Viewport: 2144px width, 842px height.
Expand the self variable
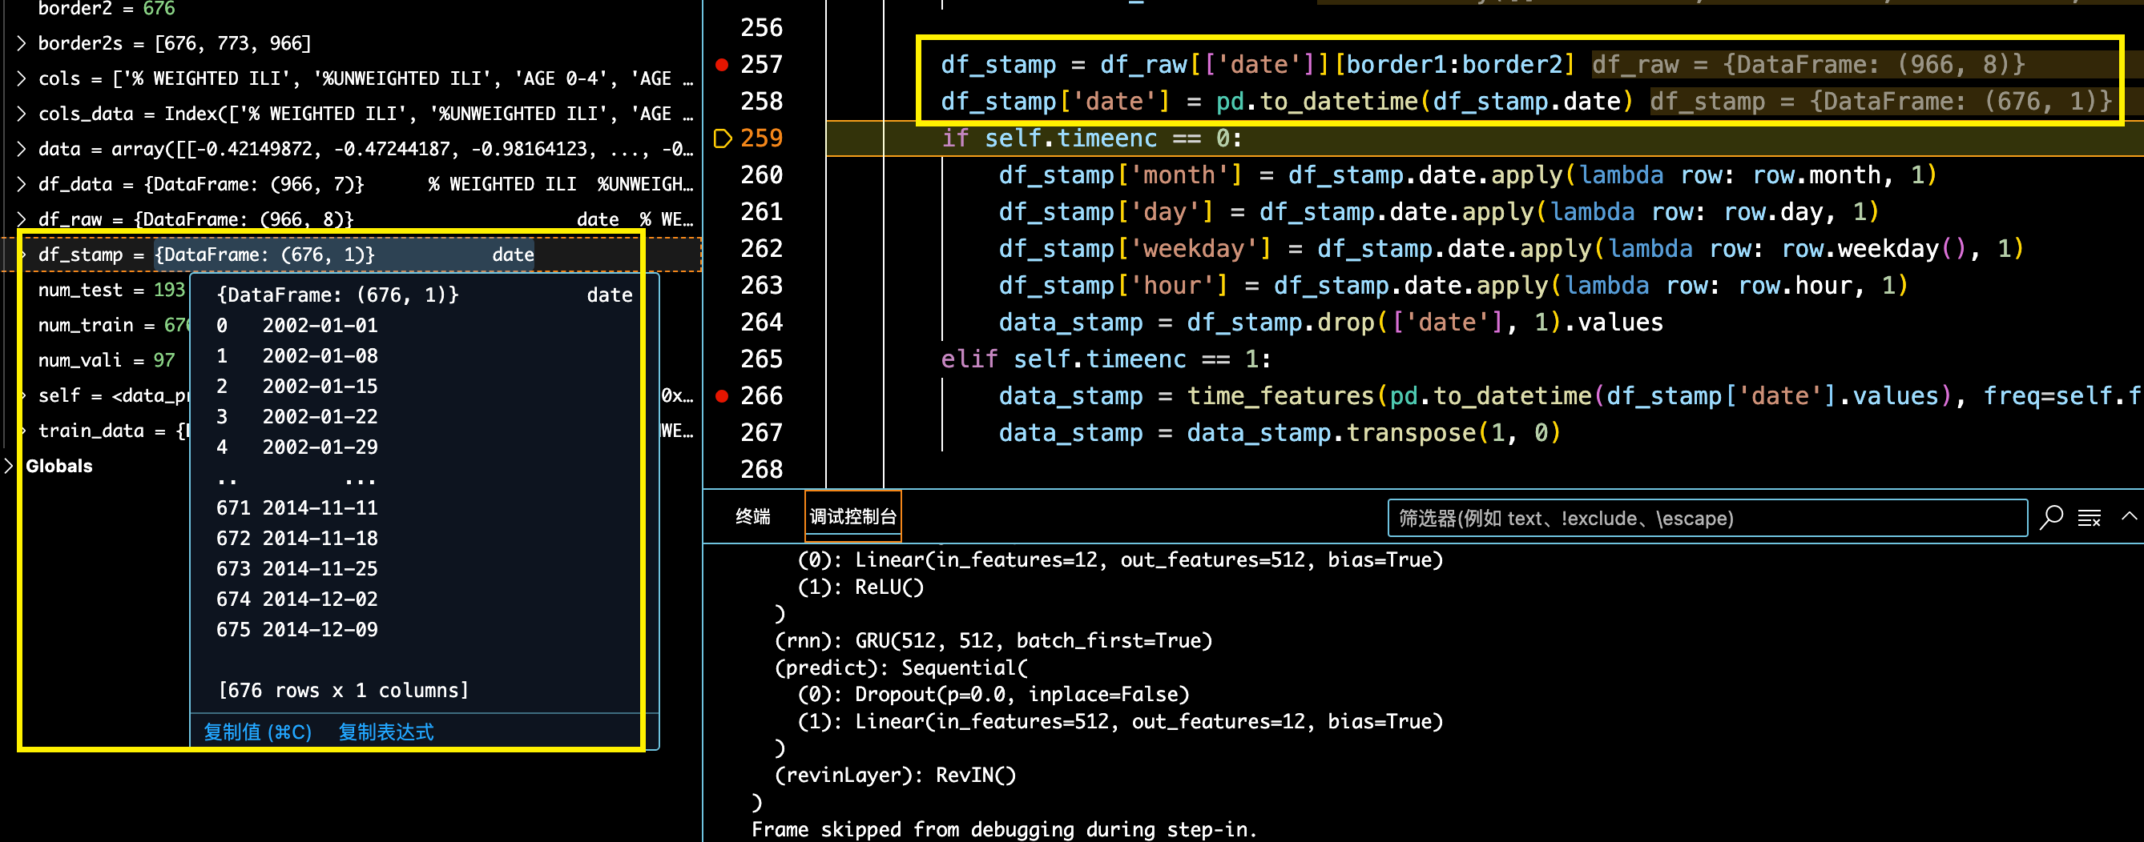coord(22,395)
